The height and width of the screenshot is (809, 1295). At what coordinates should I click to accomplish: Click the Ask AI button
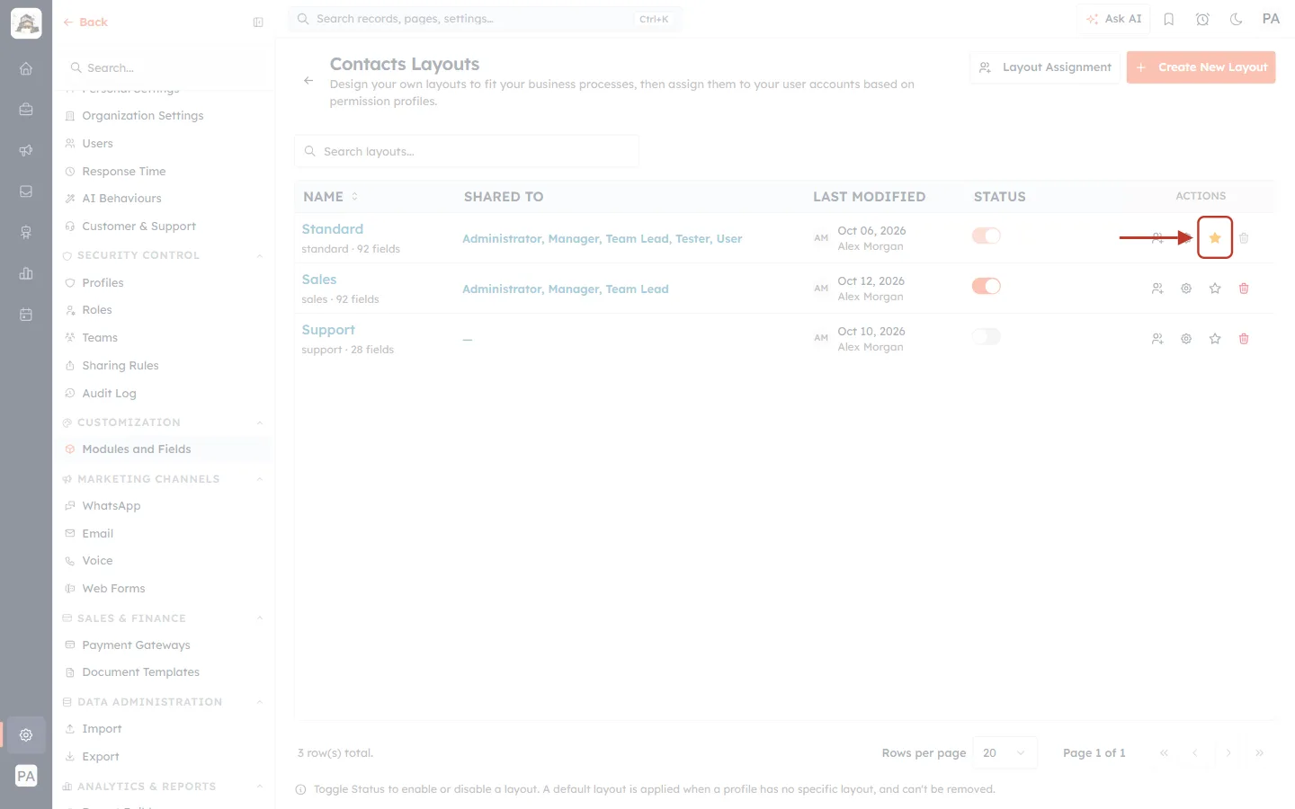pyautogui.click(x=1113, y=19)
